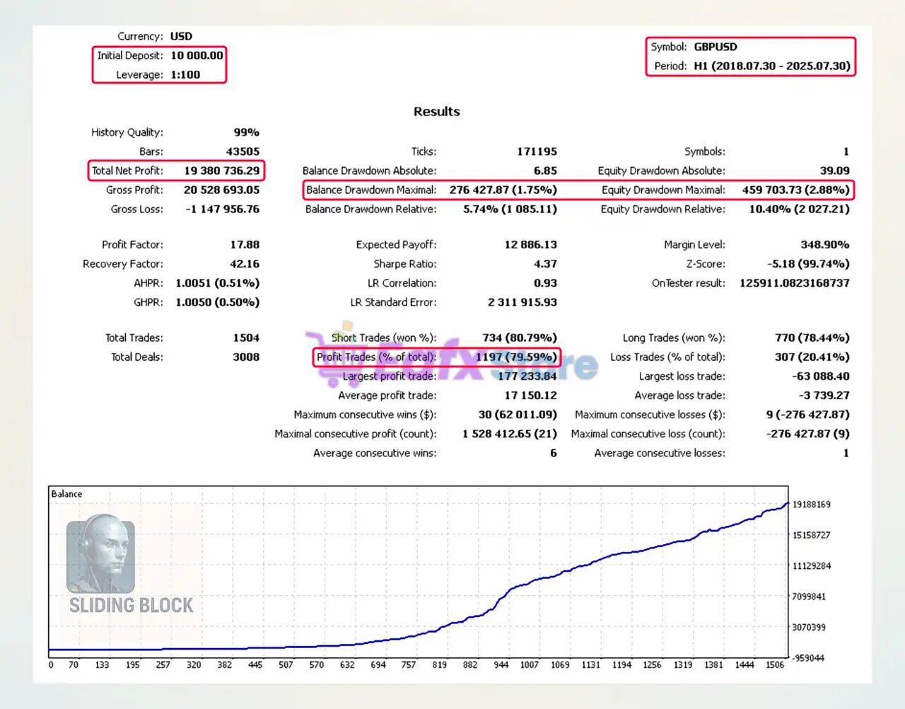Select Symbols value 1

click(x=846, y=151)
